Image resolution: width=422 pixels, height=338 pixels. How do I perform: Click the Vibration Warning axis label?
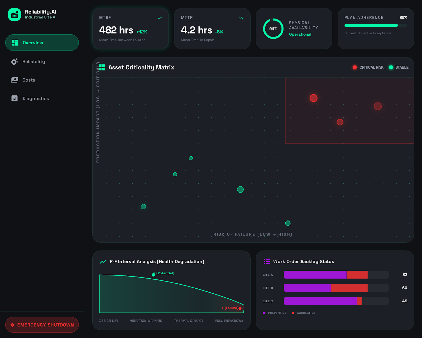click(146, 321)
